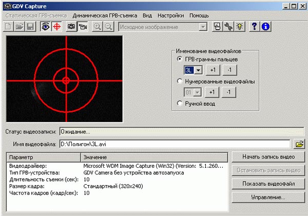Open the Динамическая ГРВ-съемка menu
Screen dimensions: 308x216
click(105, 15)
